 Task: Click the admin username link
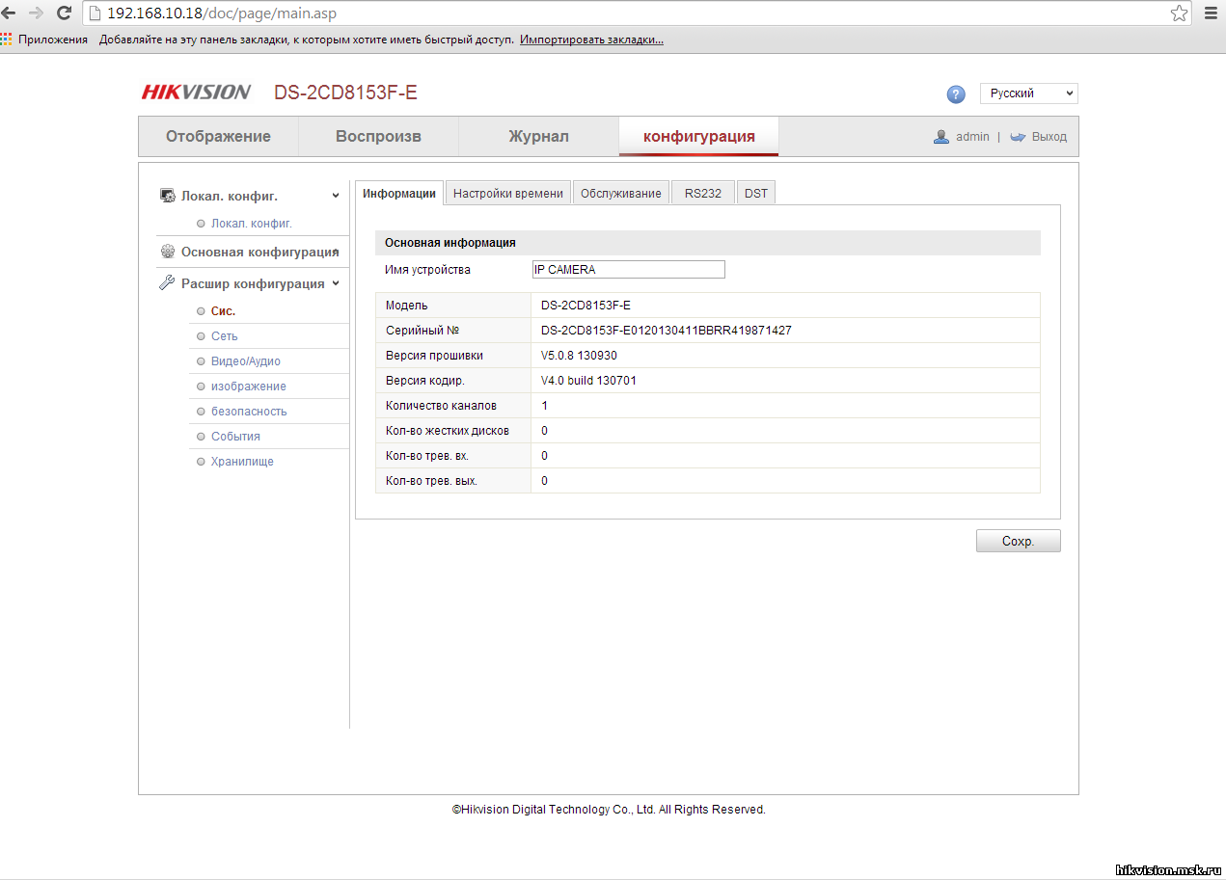point(972,137)
